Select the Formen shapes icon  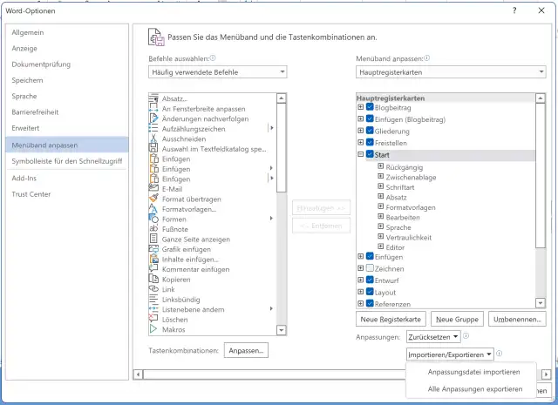click(153, 219)
